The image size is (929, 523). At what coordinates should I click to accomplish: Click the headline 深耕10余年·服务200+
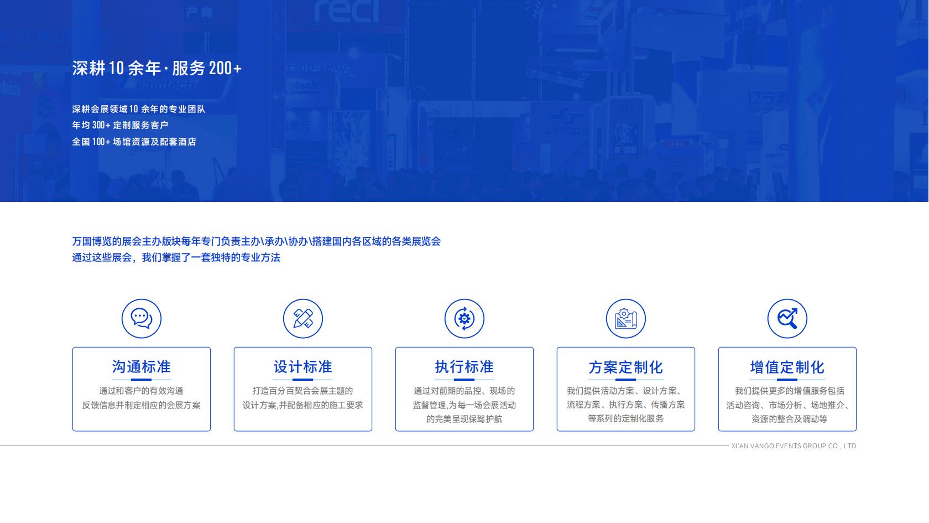click(157, 68)
